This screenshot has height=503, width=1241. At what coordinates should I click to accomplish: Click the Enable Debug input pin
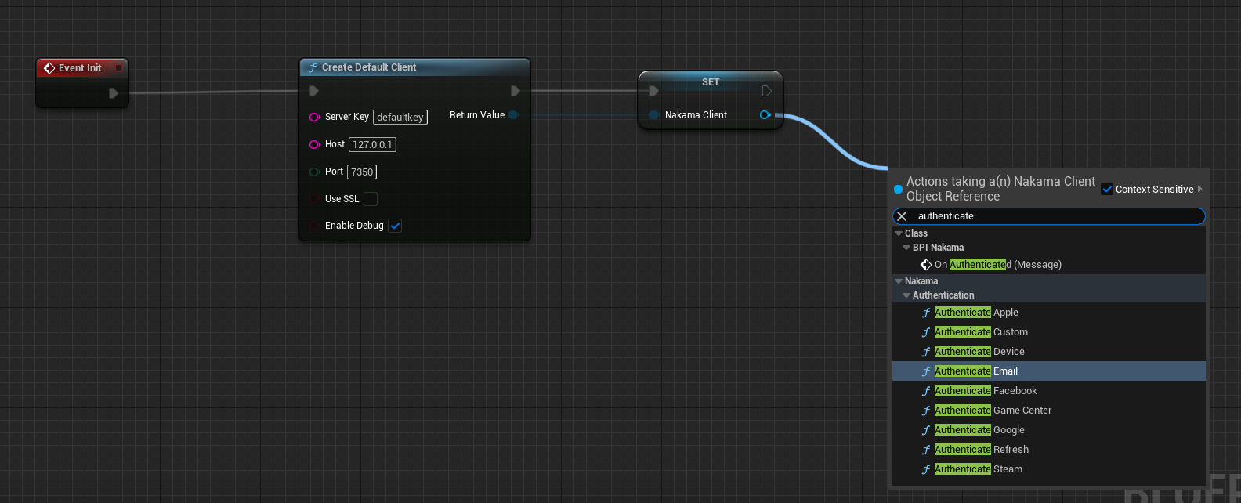point(314,226)
